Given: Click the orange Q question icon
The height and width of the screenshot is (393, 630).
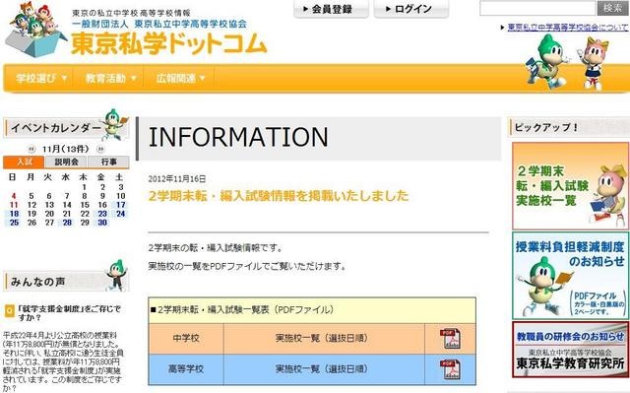Looking at the screenshot, I should coord(9,311).
